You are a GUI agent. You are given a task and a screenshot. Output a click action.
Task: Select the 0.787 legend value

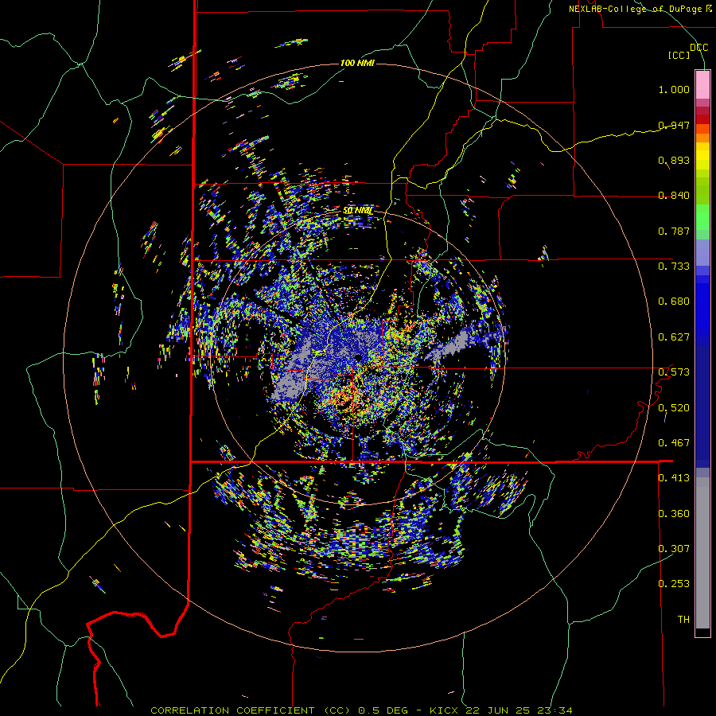(x=674, y=231)
